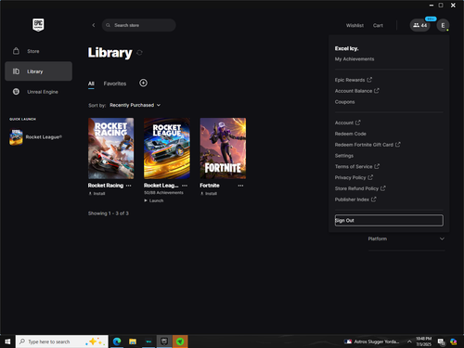The height and width of the screenshot is (348, 464).
Task: Open the Epic Games Launcher taskbar icon
Action: tap(164, 342)
